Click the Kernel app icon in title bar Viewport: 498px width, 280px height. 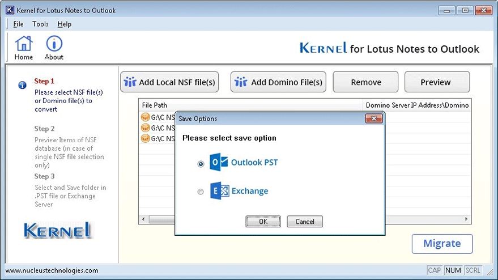10,10
